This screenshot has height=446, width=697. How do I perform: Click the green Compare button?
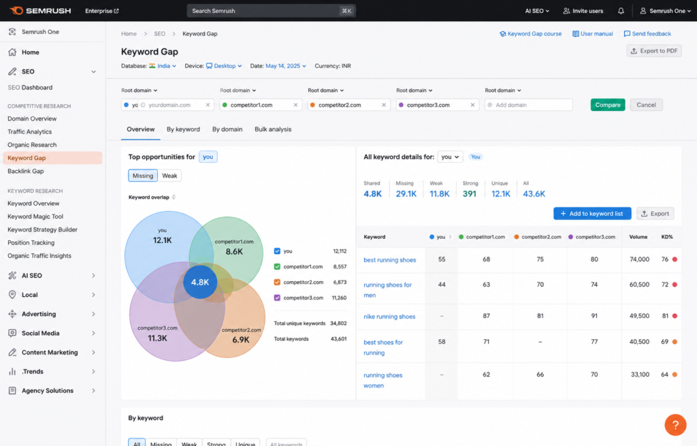click(608, 105)
